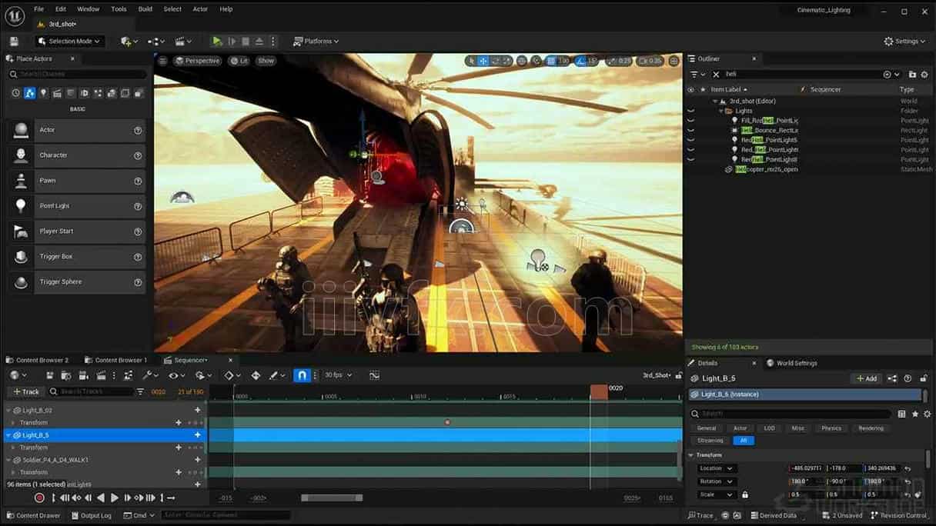The width and height of the screenshot is (936, 526).
Task: Collapse the Light_B_02 track in Sequencer
Action: [x=10, y=411]
